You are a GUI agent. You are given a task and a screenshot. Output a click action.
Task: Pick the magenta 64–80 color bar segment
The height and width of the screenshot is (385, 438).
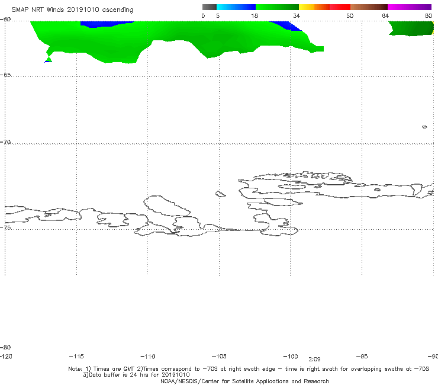point(410,7)
